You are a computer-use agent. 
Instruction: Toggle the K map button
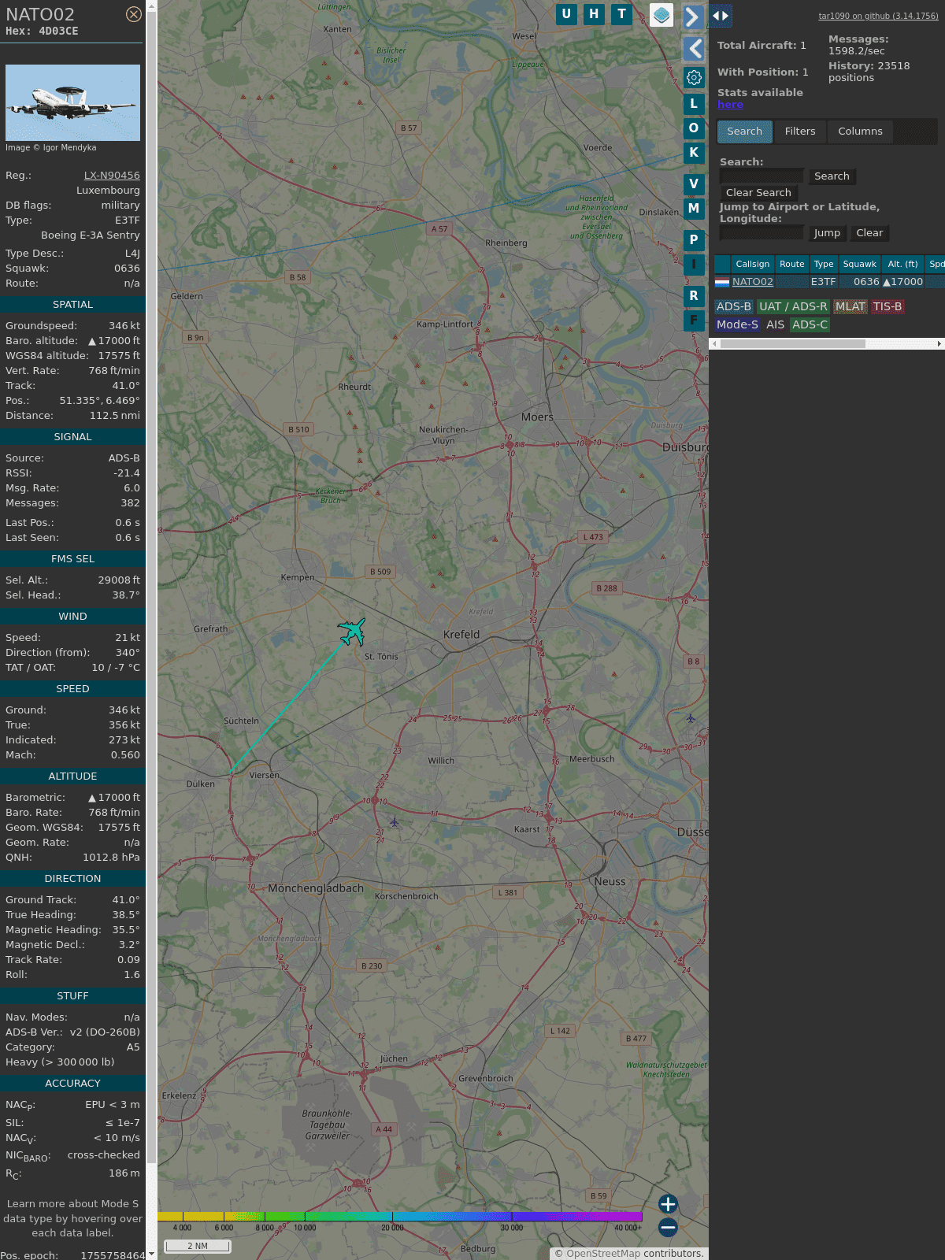pyautogui.click(x=694, y=153)
